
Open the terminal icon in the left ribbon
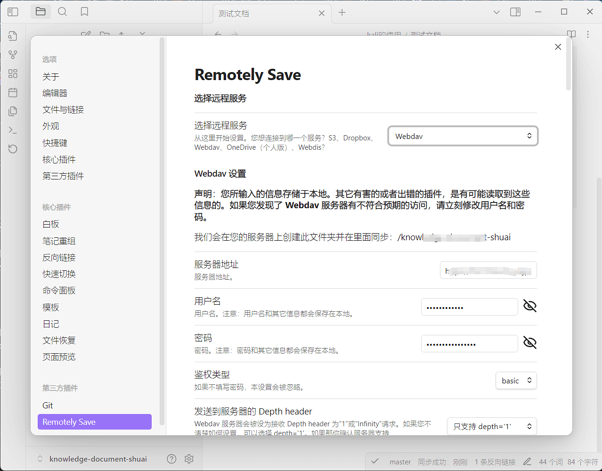coord(13,130)
